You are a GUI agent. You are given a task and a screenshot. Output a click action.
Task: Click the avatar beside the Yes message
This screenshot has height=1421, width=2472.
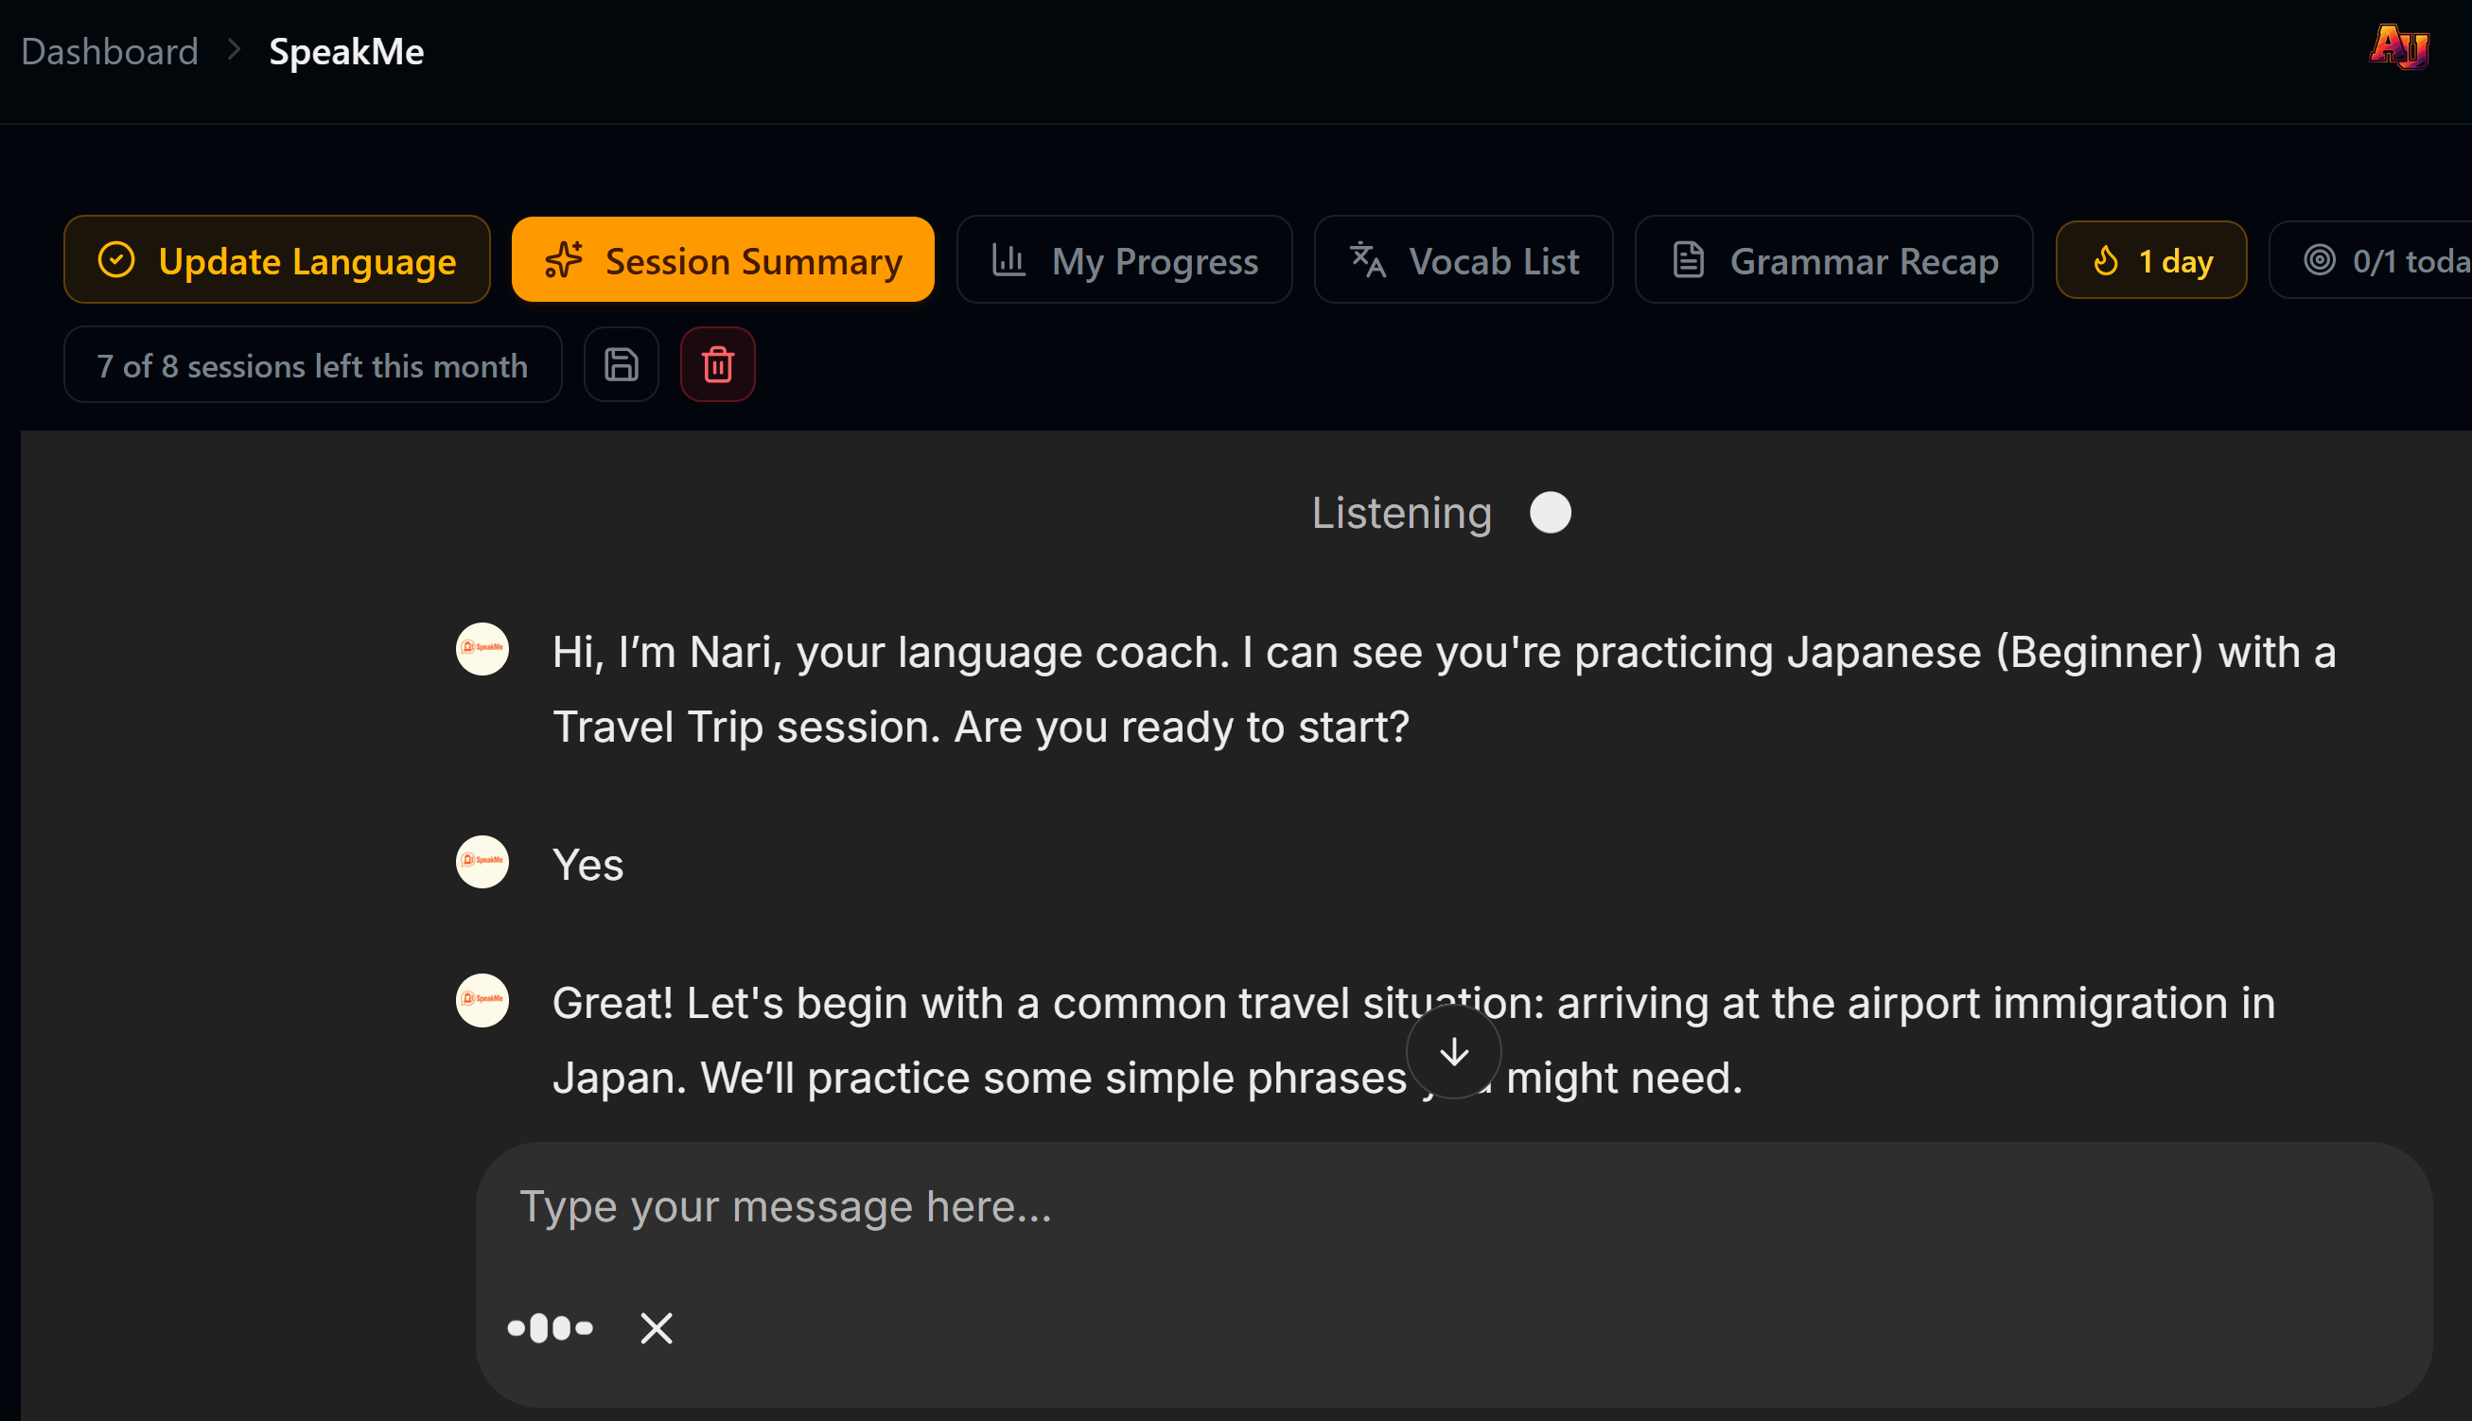coord(482,861)
